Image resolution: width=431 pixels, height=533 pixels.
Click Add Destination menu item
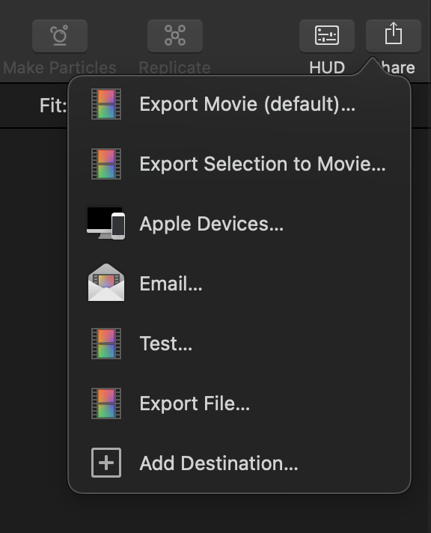coord(239,463)
